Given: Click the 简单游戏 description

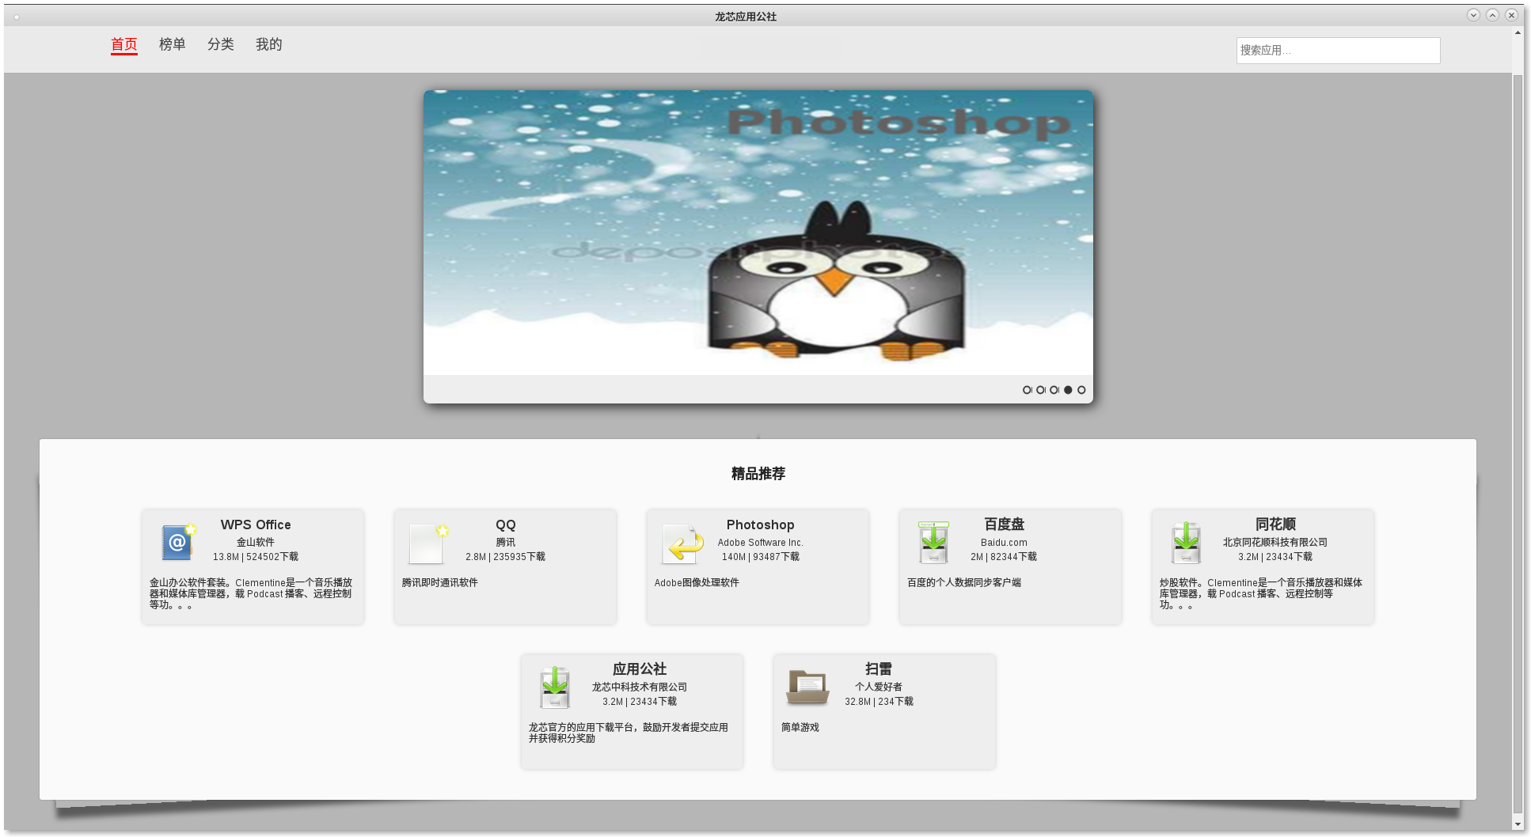Looking at the screenshot, I should coord(800,727).
